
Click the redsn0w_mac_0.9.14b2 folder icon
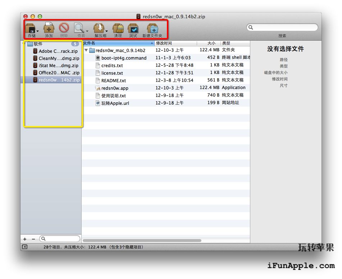click(x=92, y=50)
